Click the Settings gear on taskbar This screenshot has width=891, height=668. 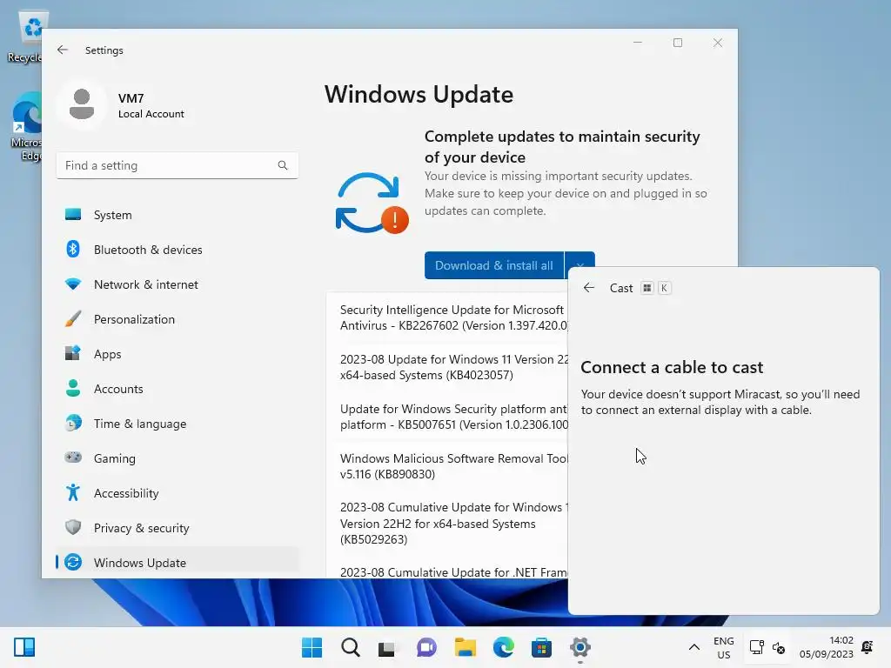[x=580, y=647]
